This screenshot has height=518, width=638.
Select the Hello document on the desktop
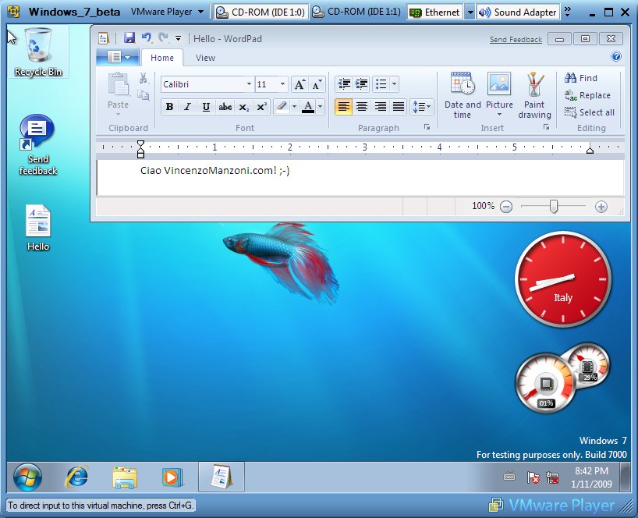pyautogui.click(x=38, y=228)
